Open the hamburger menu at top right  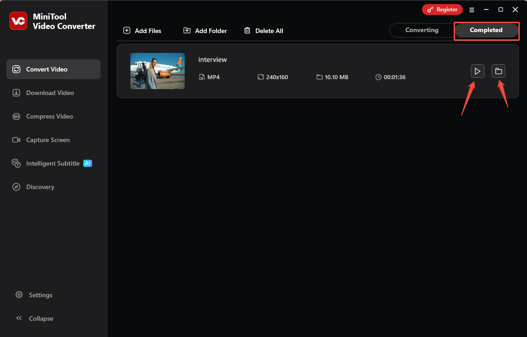coord(471,9)
